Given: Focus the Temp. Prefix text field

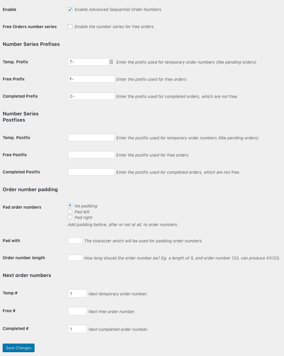Looking at the screenshot, I should click(89, 62).
